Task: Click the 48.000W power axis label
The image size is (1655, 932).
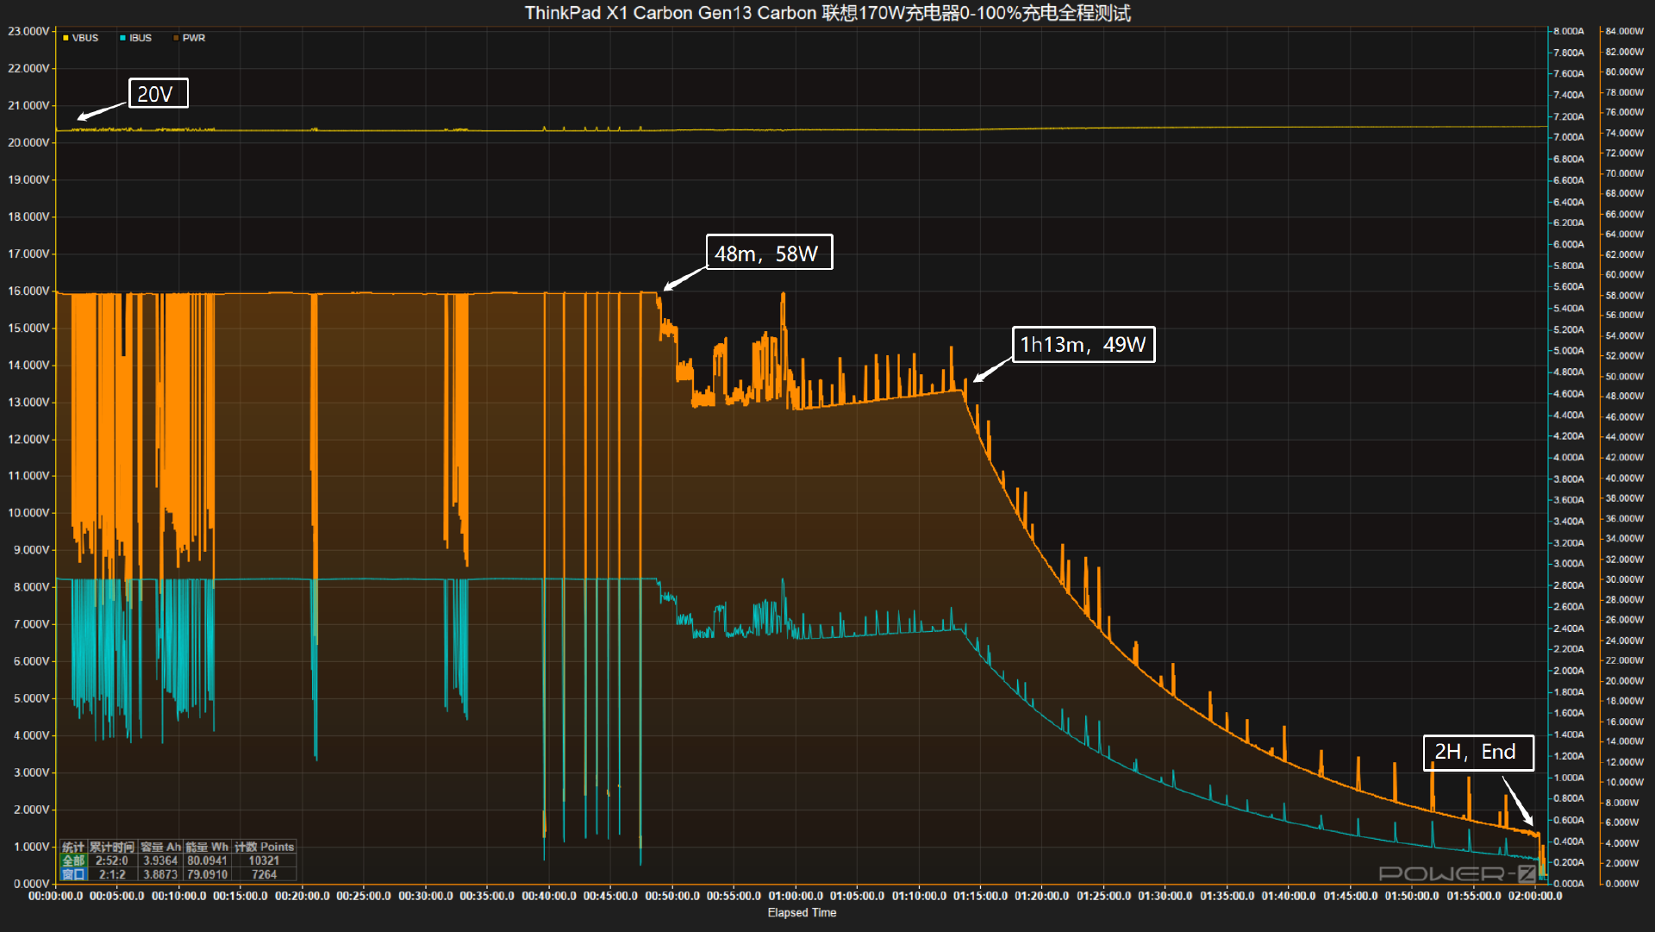Action: click(x=1625, y=396)
